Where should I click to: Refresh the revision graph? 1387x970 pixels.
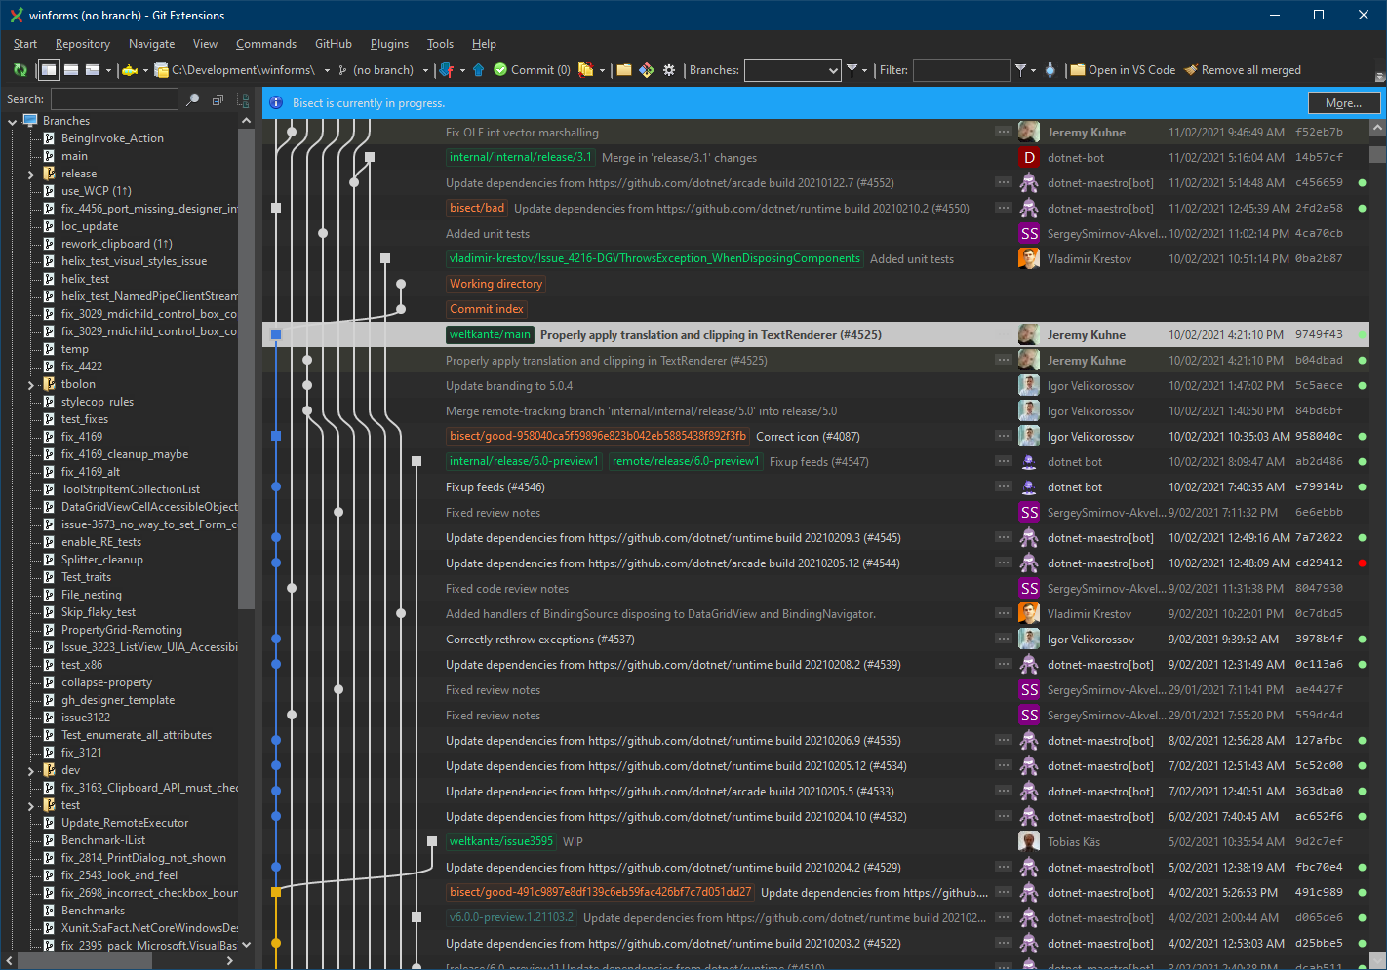(x=19, y=69)
